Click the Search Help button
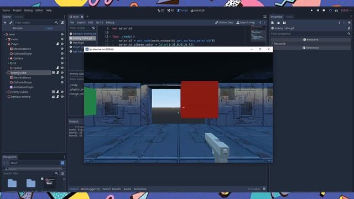The height and width of the screenshot is (199, 354). click(x=246, y=23)
